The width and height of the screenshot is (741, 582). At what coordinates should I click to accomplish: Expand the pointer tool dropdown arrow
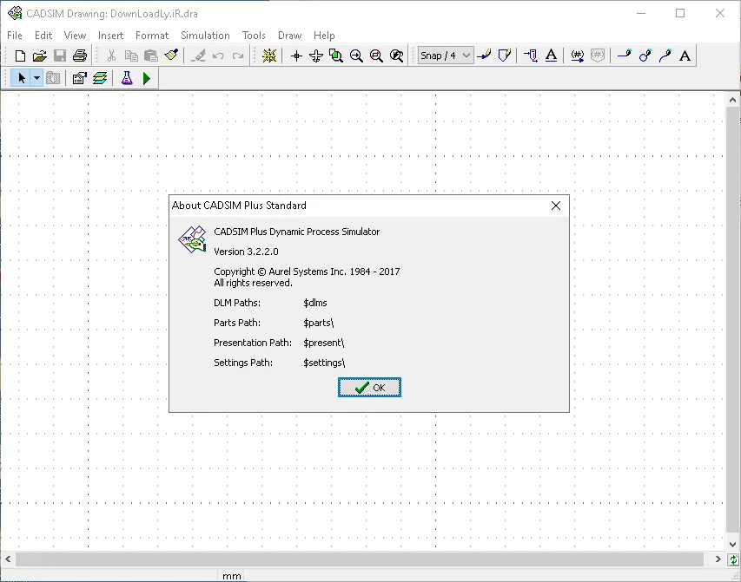pos(36,78)
